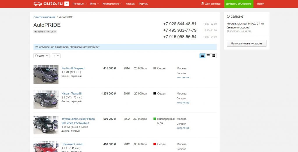The image size is (298, 152).
Task: Open the По дате sort dropdown
Action: click(41, 56)
